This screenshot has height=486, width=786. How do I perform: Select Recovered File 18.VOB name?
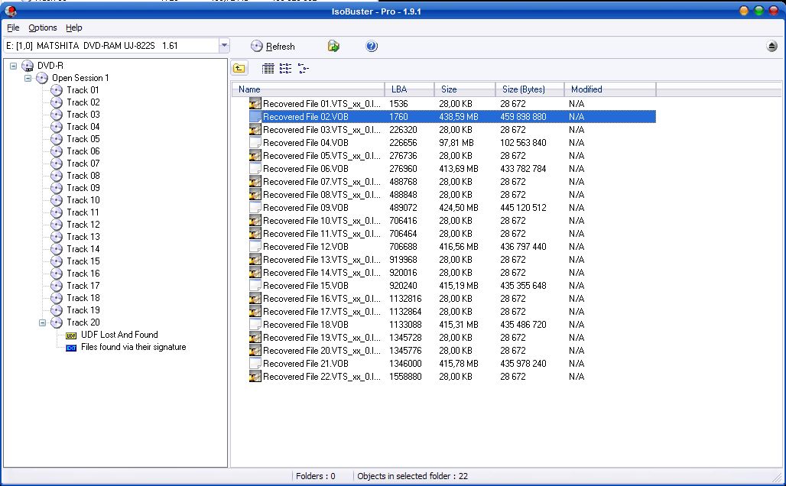[305, 325]
